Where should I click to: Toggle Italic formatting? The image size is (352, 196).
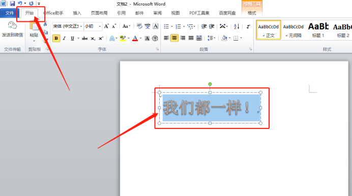(65, 38)
